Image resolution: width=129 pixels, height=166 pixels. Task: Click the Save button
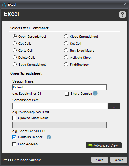100,160
